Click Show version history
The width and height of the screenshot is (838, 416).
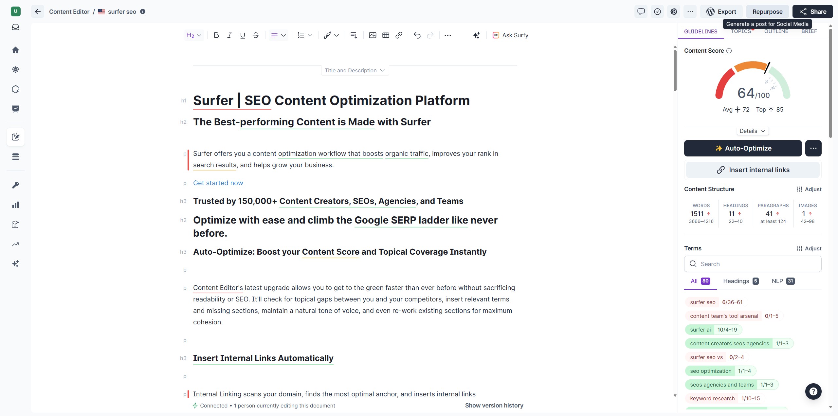click(x=494, y=406)
